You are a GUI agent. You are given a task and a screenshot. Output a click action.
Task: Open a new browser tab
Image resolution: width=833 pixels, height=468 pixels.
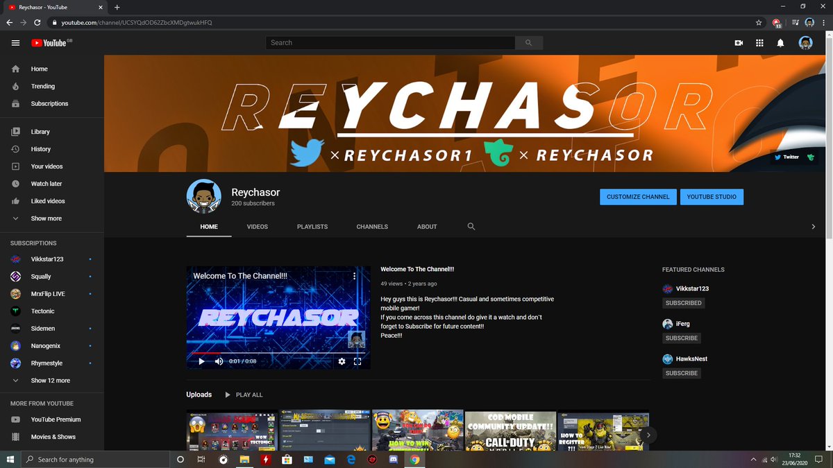pos(117,7)
